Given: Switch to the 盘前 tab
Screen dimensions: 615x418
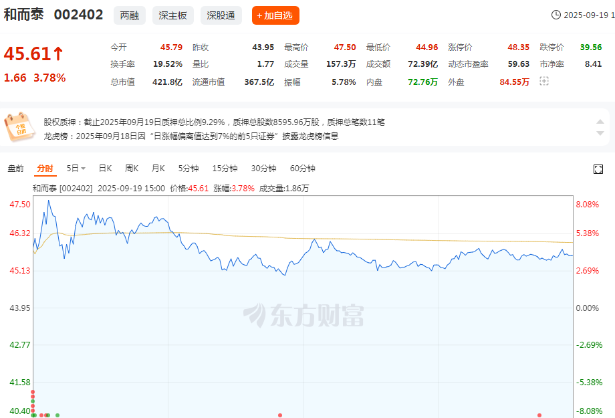Looking at the screenshot, I should point(15,169).
